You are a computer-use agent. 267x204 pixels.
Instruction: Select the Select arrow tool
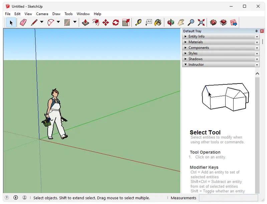[11, 23]
